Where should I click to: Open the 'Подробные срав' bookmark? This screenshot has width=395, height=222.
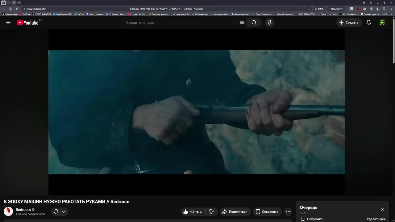click(x=262, y=14)
